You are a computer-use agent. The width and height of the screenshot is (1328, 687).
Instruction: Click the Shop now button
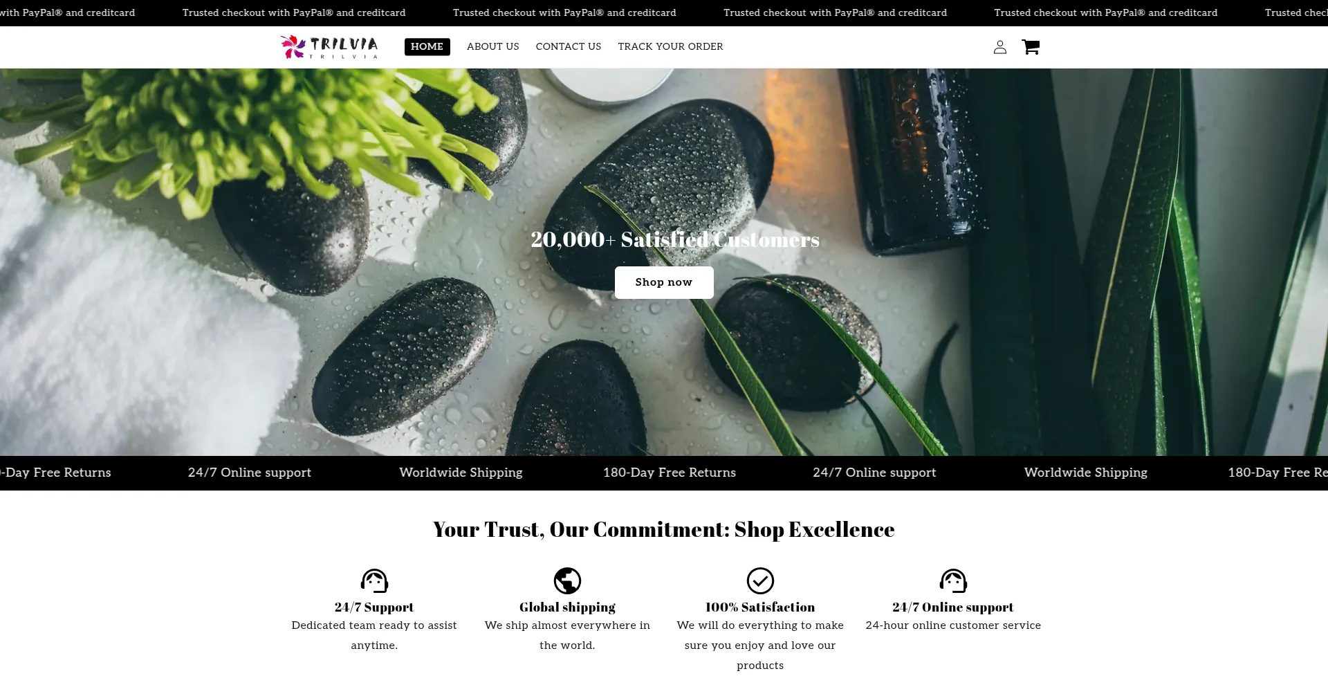click(x=664, y=282)
